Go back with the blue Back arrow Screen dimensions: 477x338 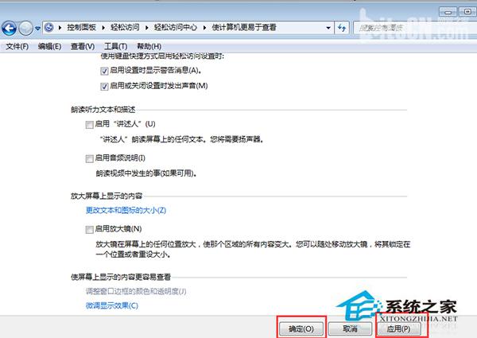pos(9,29)
